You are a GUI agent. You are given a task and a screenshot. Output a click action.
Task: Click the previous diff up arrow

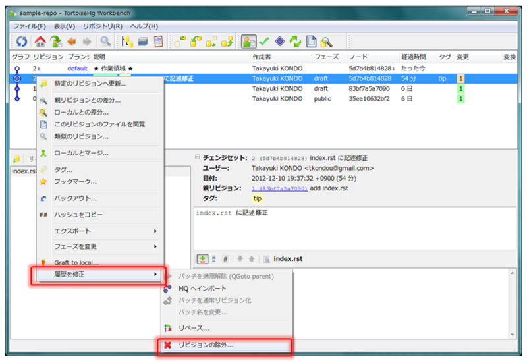pyautogui.click(x=252, y=259)
